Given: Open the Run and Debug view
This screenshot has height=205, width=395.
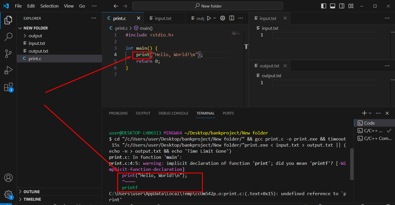Looking at the screenshot, I should tap(8, 70).
